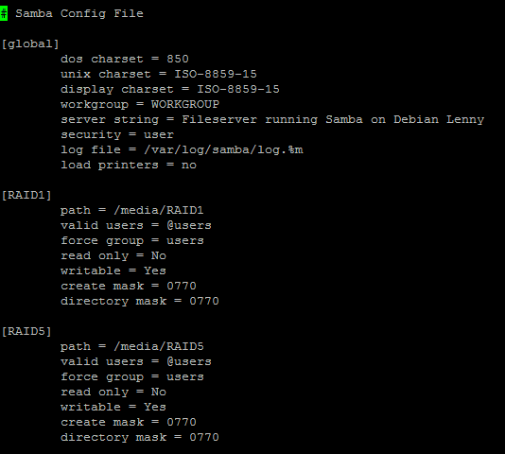Image resolution: width=505 pixels, height=454 pixels.
Task: Click the green cursor on the hash character
Action: point(4,13)
